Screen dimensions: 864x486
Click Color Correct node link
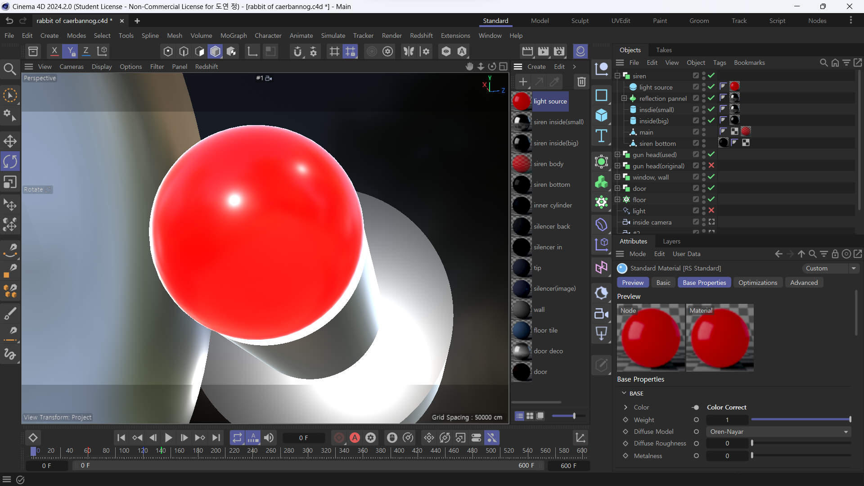pos(726,407)
